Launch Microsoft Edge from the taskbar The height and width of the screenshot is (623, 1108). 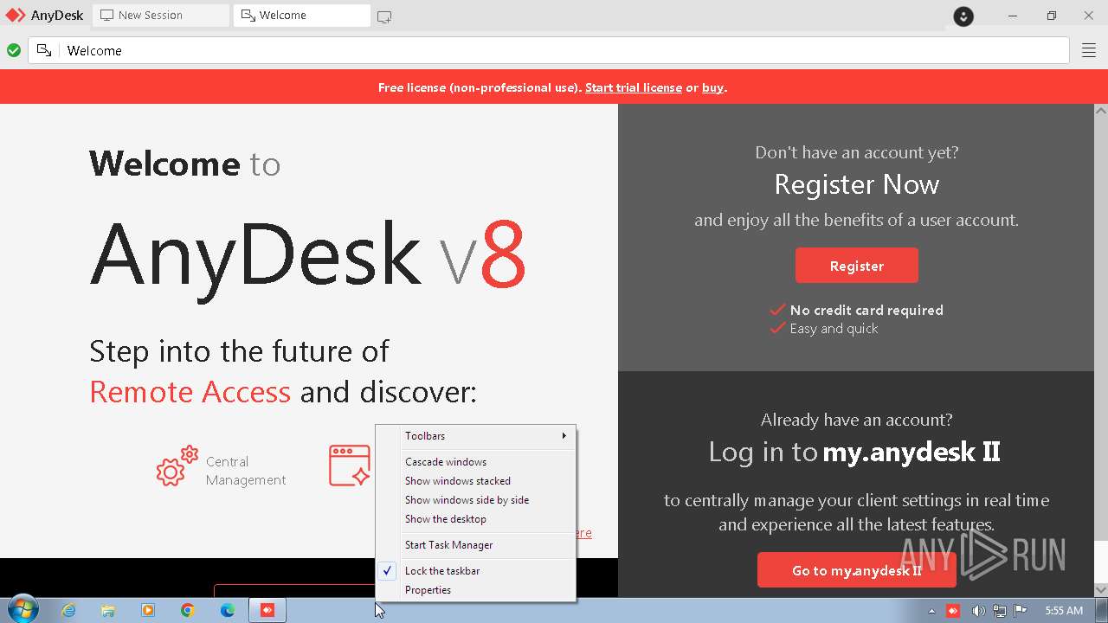click(x=228, y=610)
